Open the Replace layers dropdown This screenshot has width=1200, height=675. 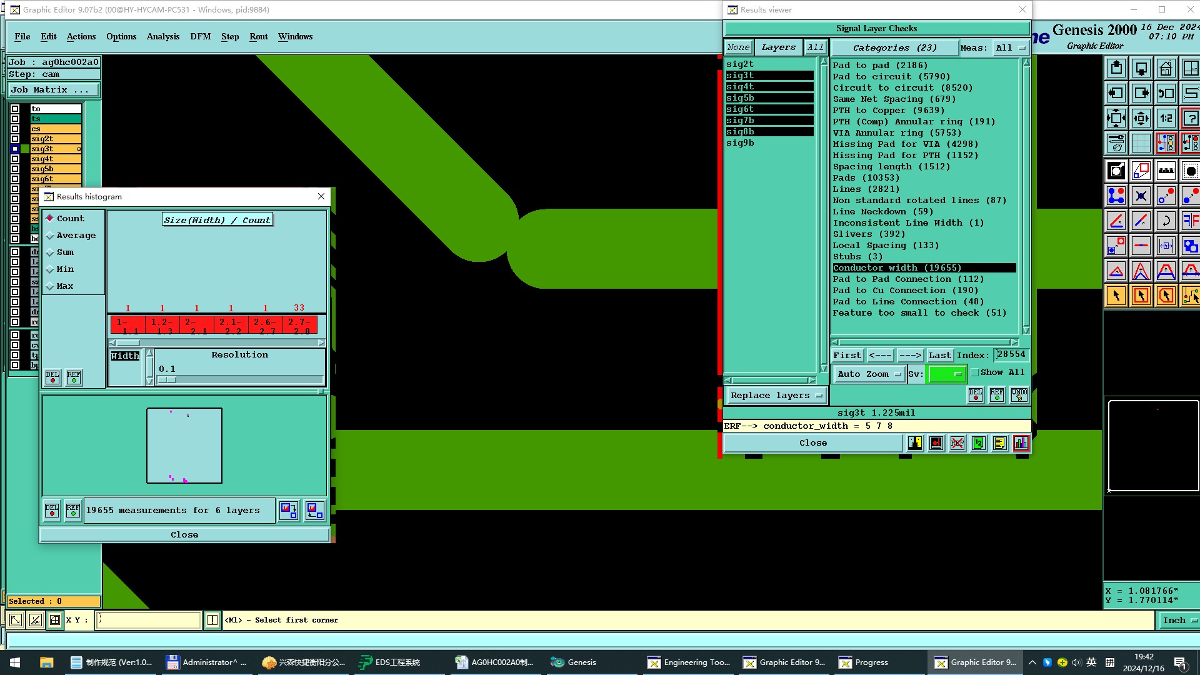(x=776, y=396)
